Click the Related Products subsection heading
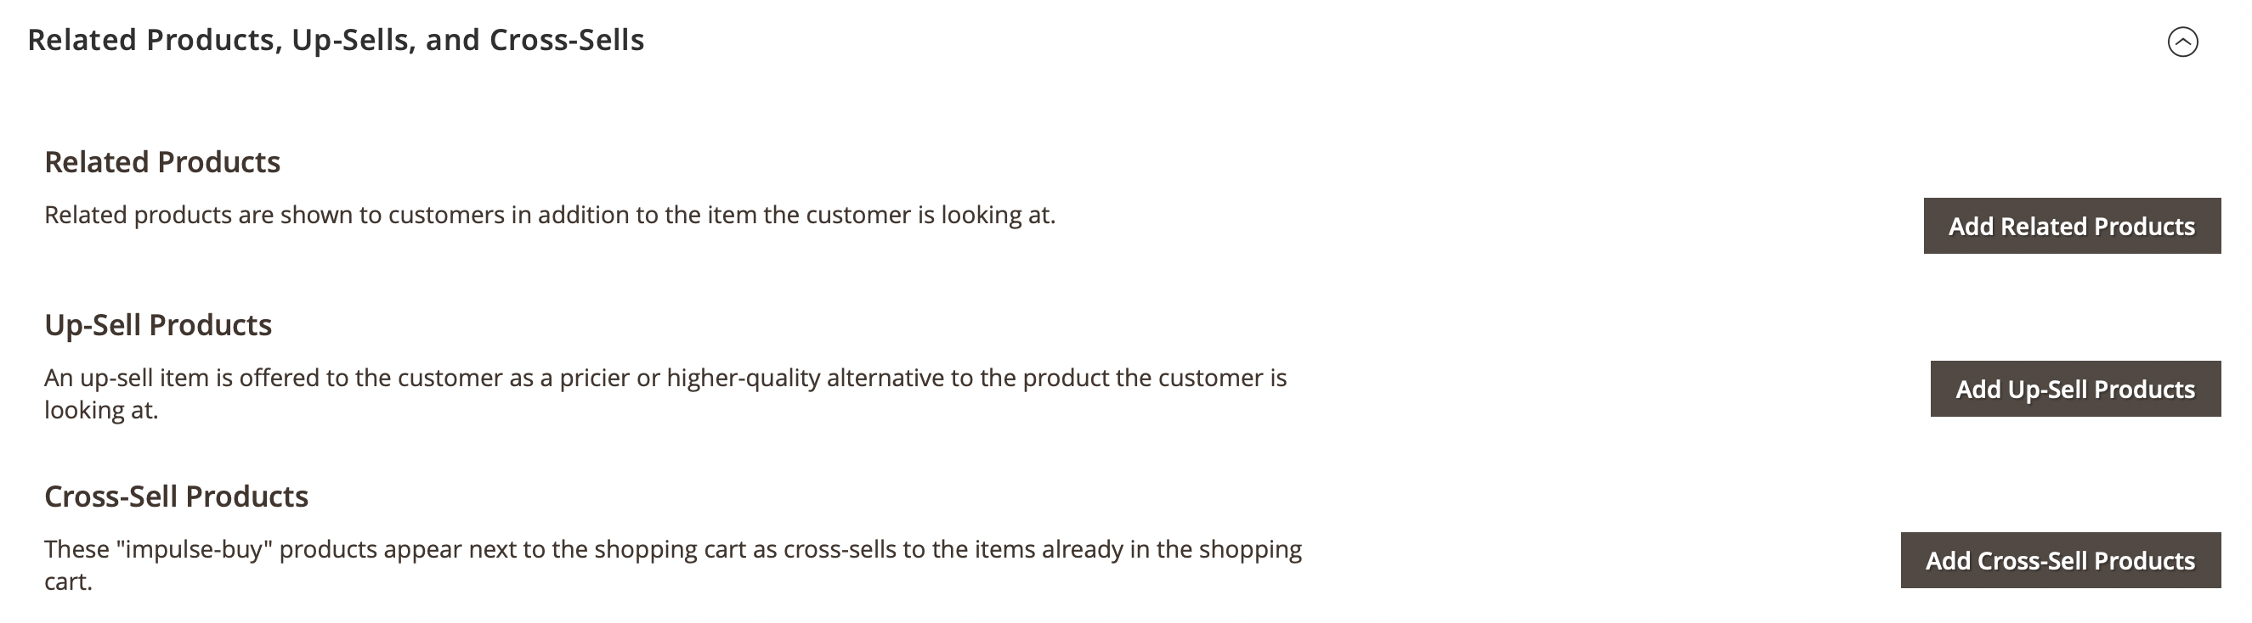This screenshot has width=2252, height=623. [162, 161]
